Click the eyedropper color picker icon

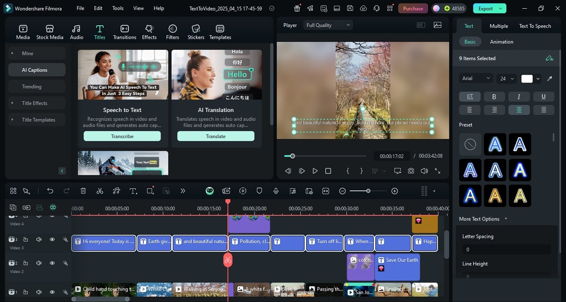click(x=549, y=79)
